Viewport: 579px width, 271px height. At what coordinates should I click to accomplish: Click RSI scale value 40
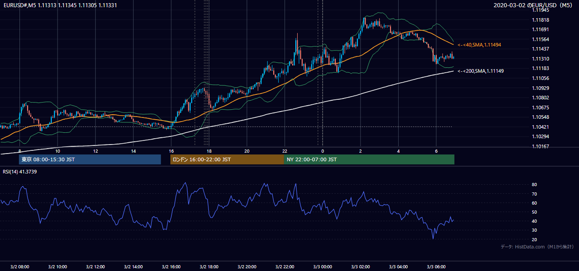[535, 221]
